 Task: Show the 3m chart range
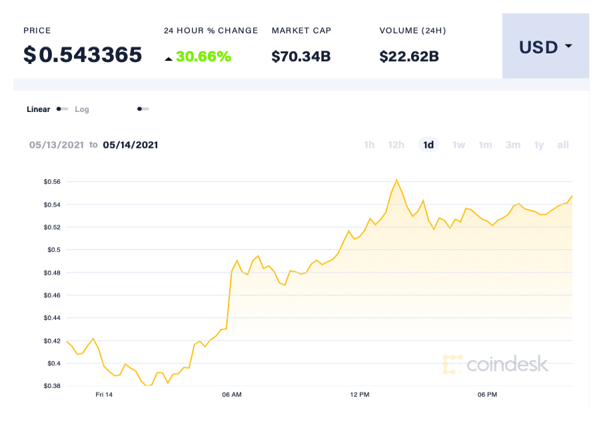(512, 145)
